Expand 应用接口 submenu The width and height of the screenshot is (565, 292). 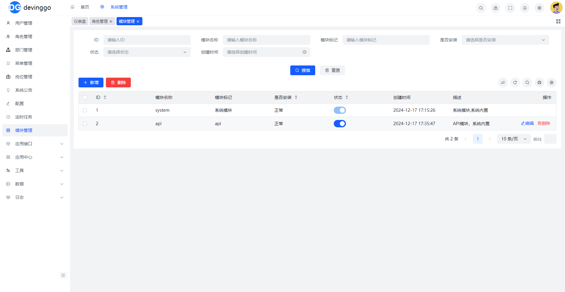click(x=35, y=144)
